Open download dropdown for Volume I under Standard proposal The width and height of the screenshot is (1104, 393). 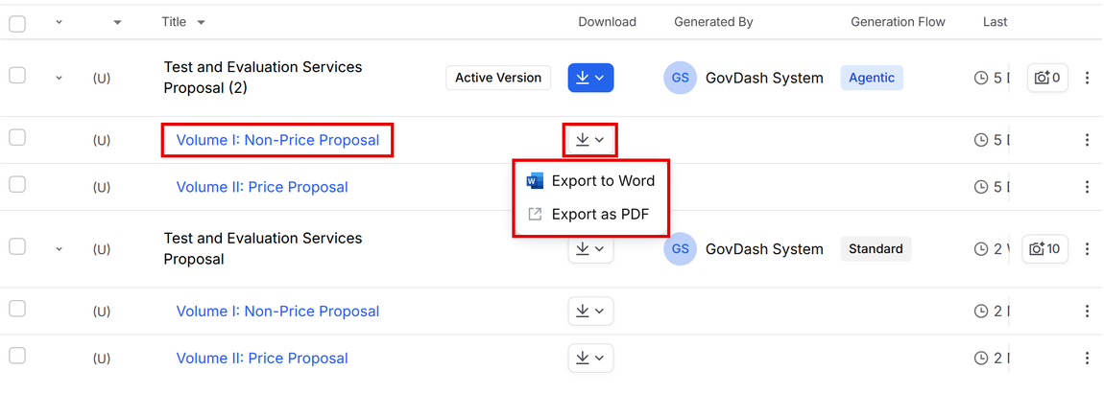[x=590, y=311]
